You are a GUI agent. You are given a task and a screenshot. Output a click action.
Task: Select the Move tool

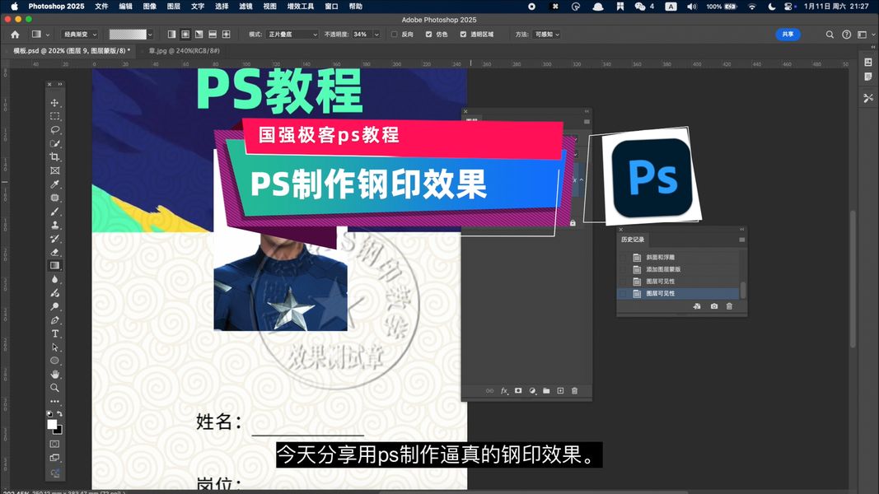pos(54,103)
